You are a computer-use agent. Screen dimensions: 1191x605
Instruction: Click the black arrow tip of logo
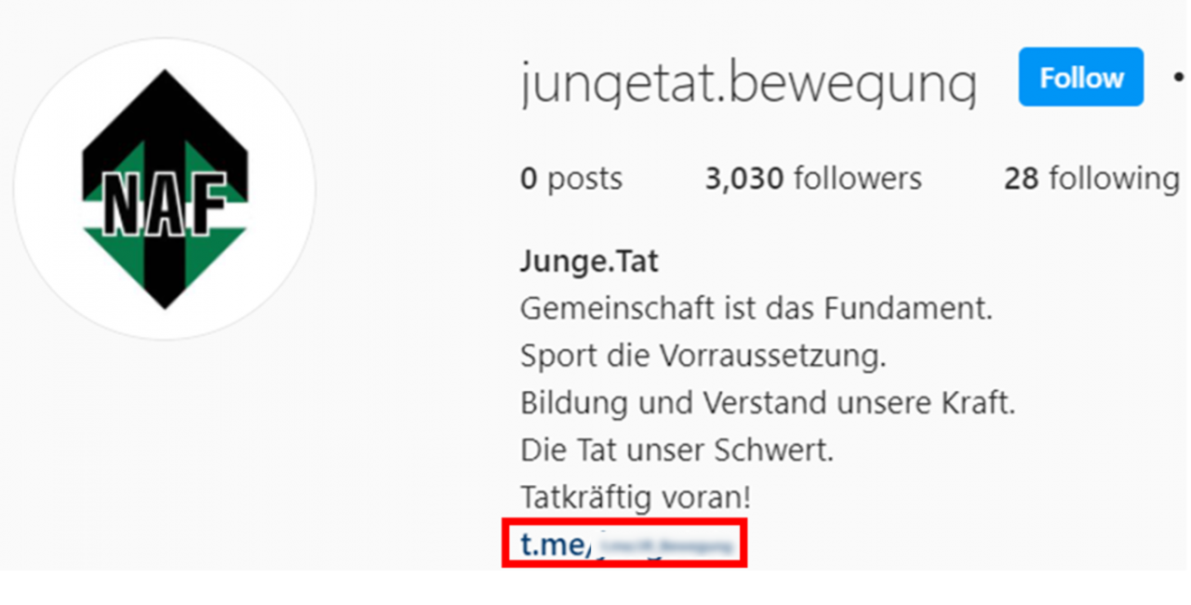point(165,93)
